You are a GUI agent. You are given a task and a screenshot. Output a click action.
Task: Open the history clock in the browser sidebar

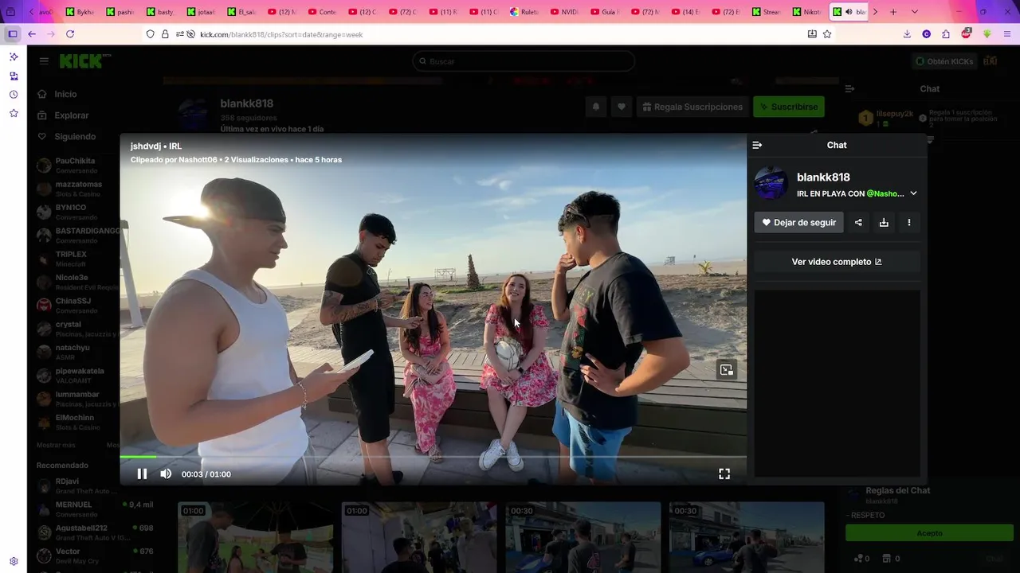(14, 95)
